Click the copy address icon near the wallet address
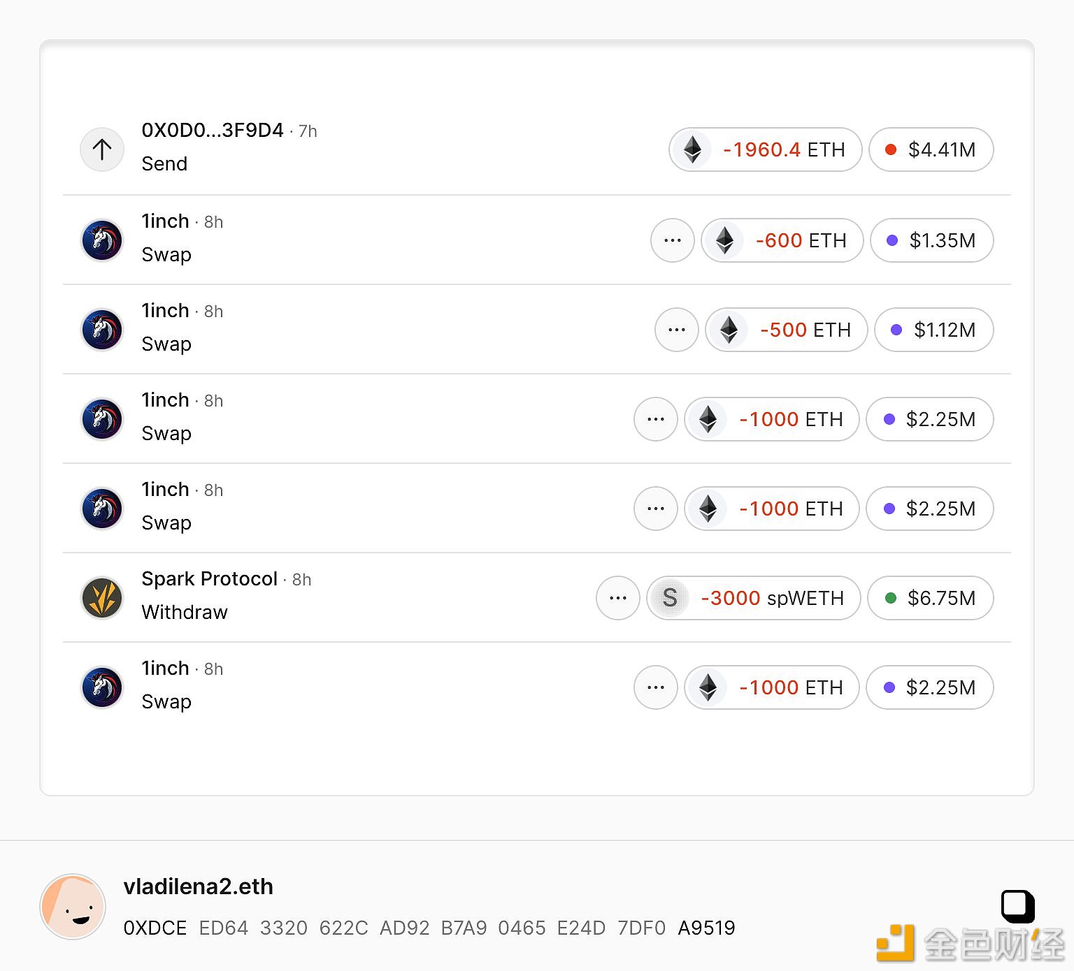Screen dimensions: 1074x971 tap(1017, 907)
